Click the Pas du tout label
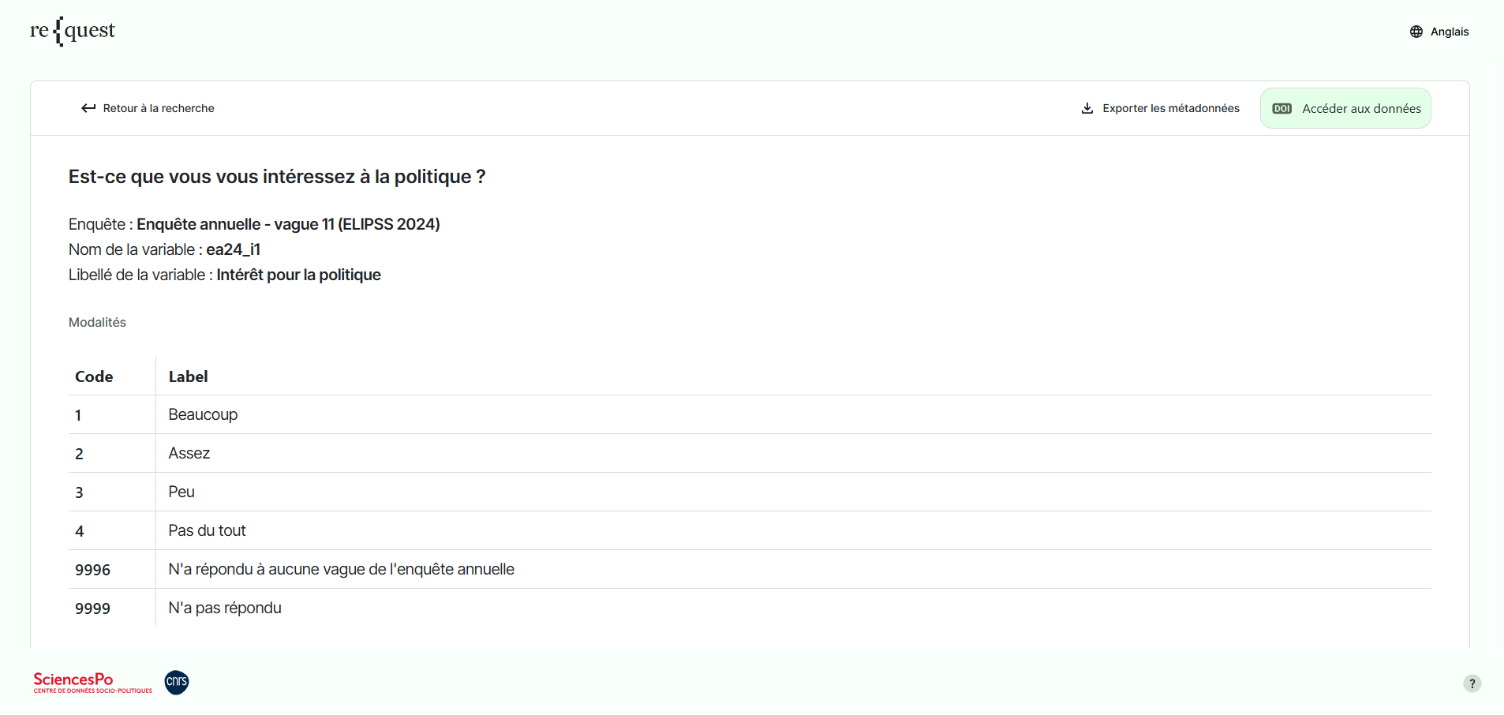Image resolution: width=1504 pixels, height=715 pixels. (207, 530)
